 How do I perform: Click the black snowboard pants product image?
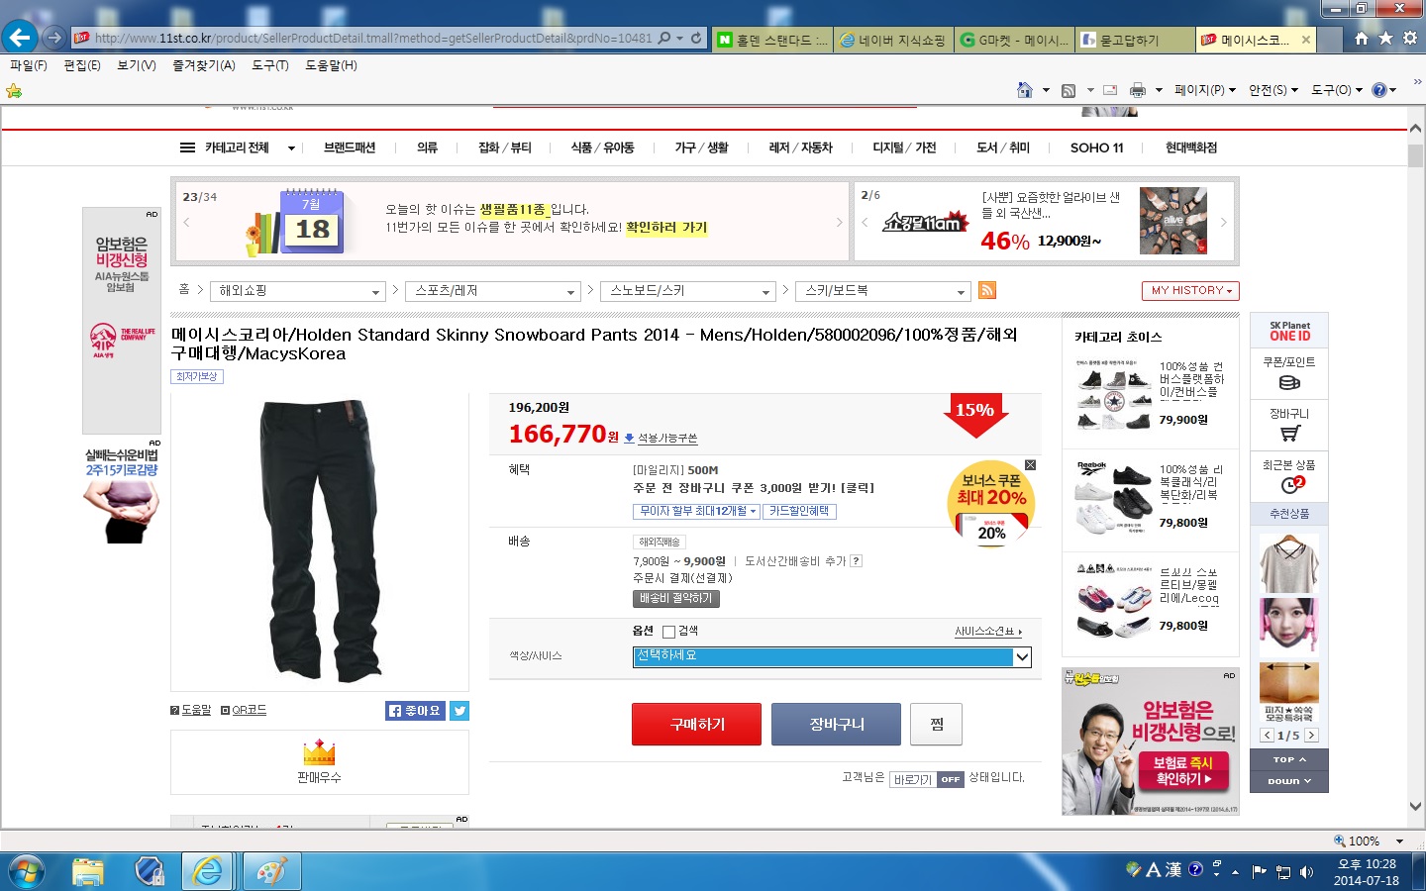319,541
